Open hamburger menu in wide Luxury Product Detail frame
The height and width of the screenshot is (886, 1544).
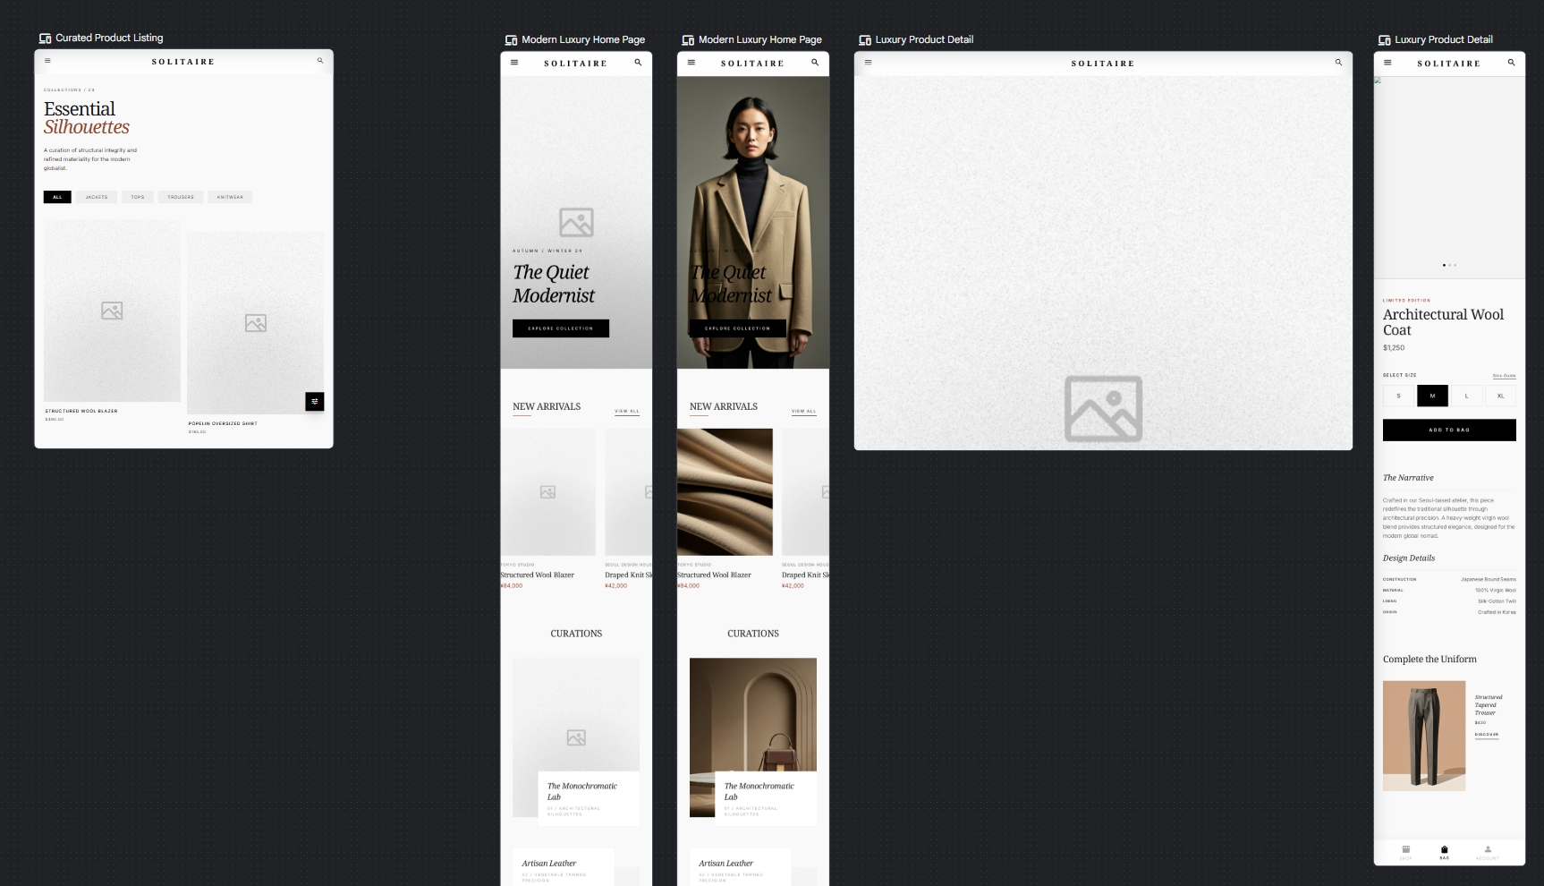pos(868,63)
